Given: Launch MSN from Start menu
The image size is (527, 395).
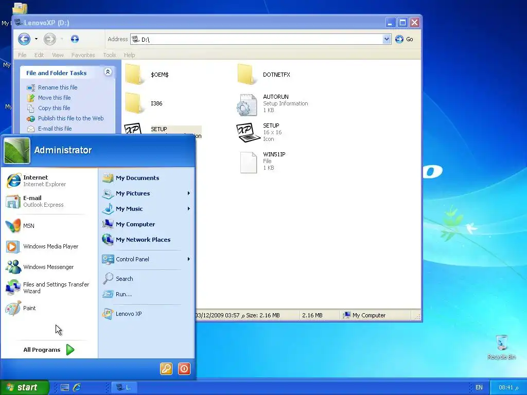Looking at the screenshot, I should [x=49, y=226].
